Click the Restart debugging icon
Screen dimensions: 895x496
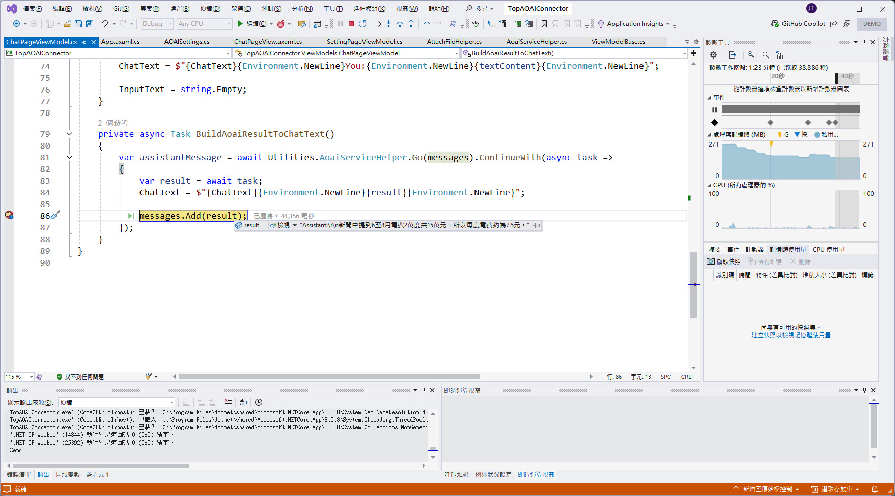click(x=362, y=24)
